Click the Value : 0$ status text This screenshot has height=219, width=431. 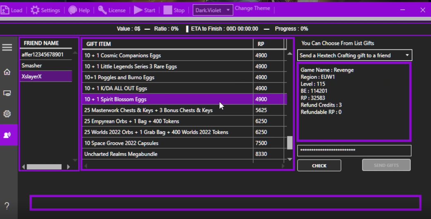tap(129, 29)
